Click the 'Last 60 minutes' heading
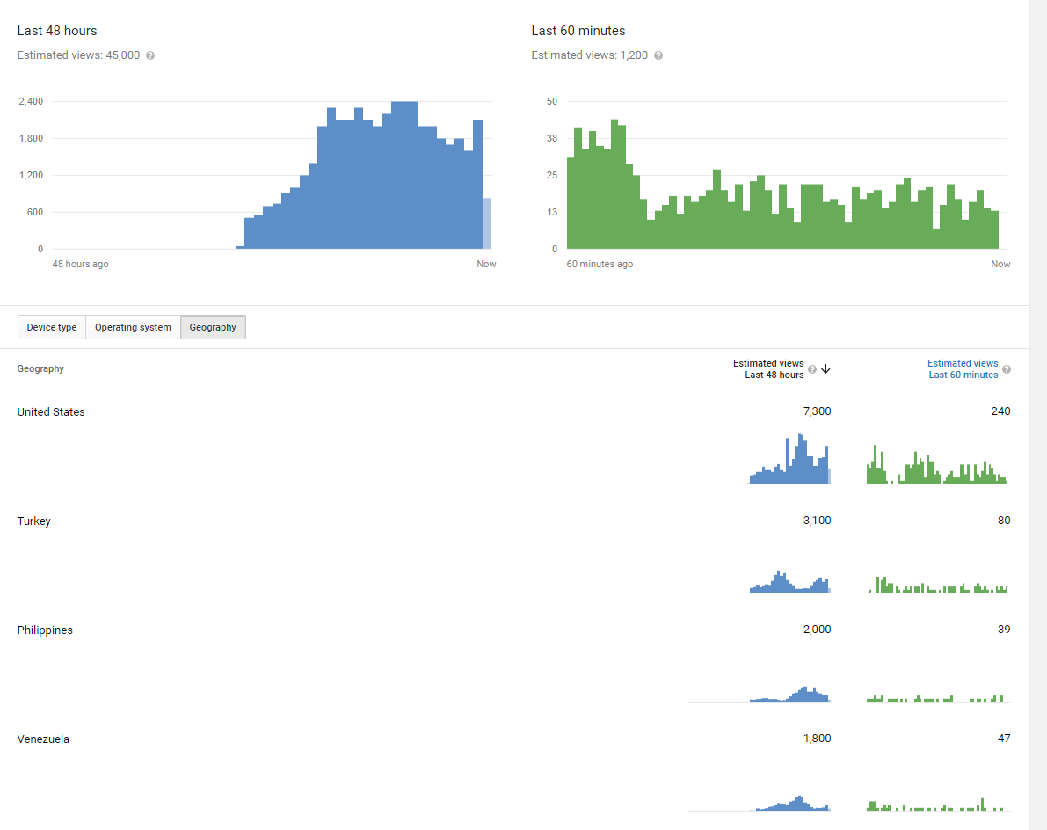The width and height of the screenshot is (1047, 830). click(578, 31)
